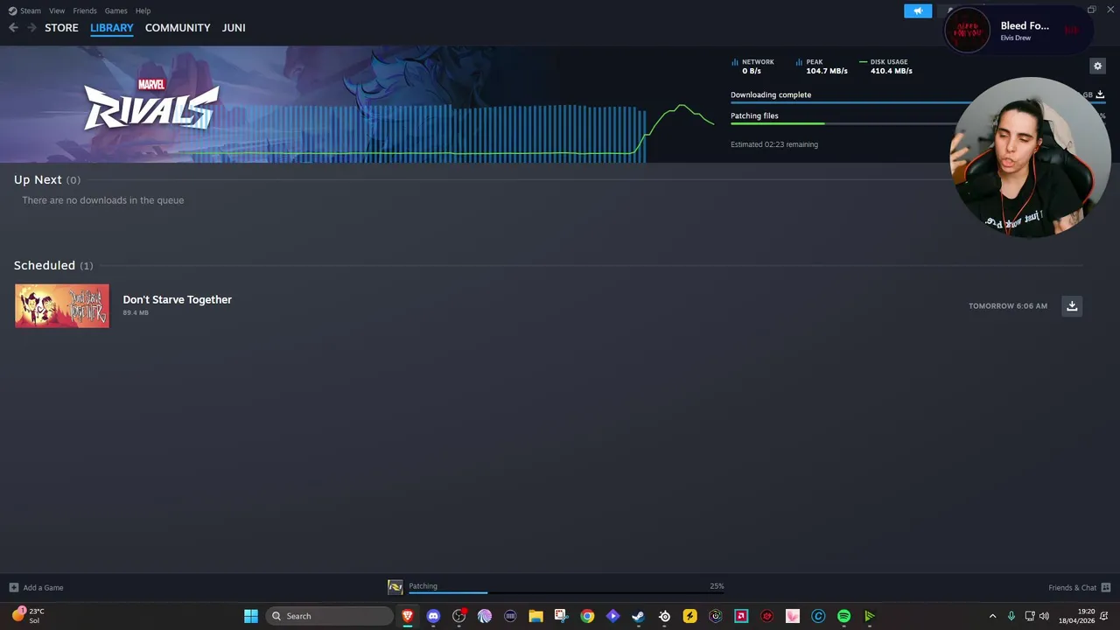Open the Games menu
1120x630 pixels.
(115, 10)
